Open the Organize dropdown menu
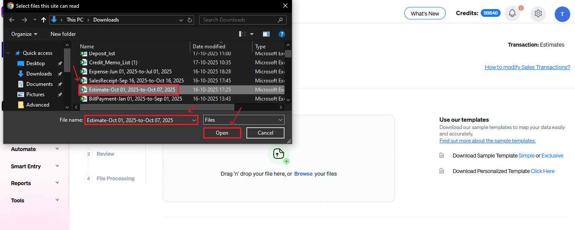The height and width of the screenshot is (230, 575). click(x=24, y=34)
